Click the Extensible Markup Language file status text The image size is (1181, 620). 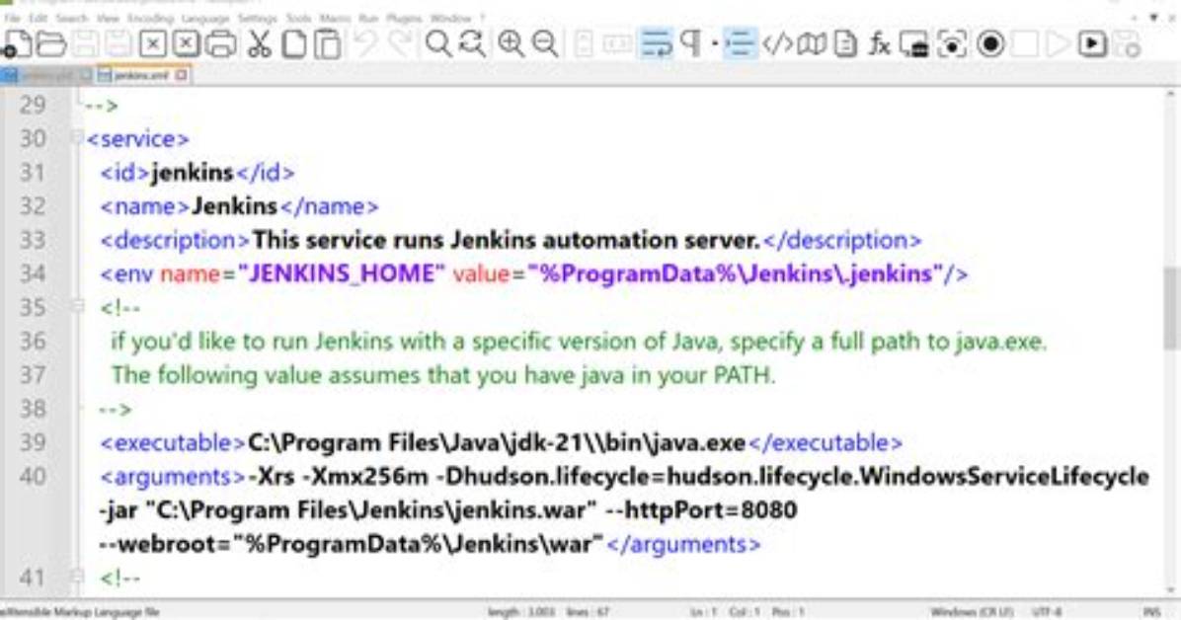point(80,612)
